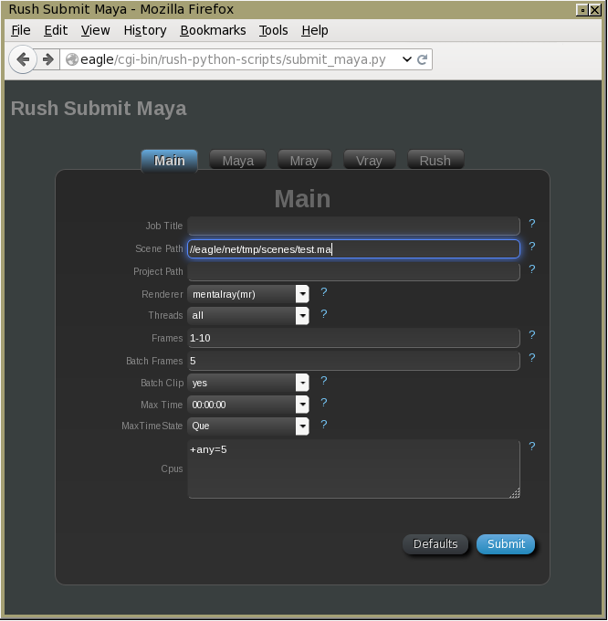Viewport: 608px width, 621px height.
Task: Click into the Frames field
Action: point(353,338)
